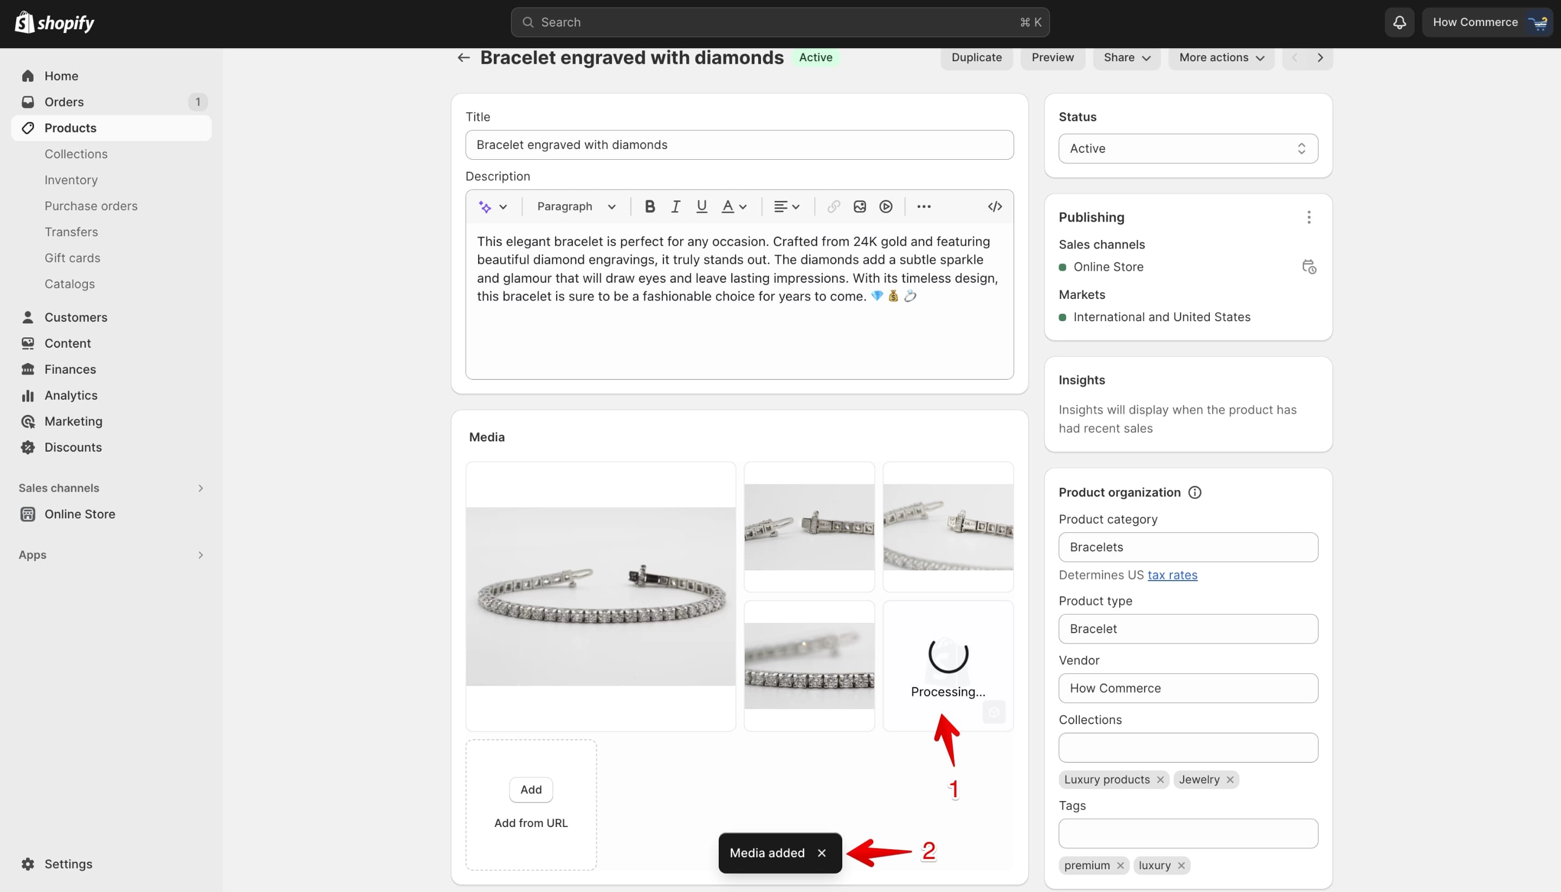Remove the Luxury products collection chip
Image resolution: width=1561 pixels, height=892 pixels.
[x=1160, y=780]
